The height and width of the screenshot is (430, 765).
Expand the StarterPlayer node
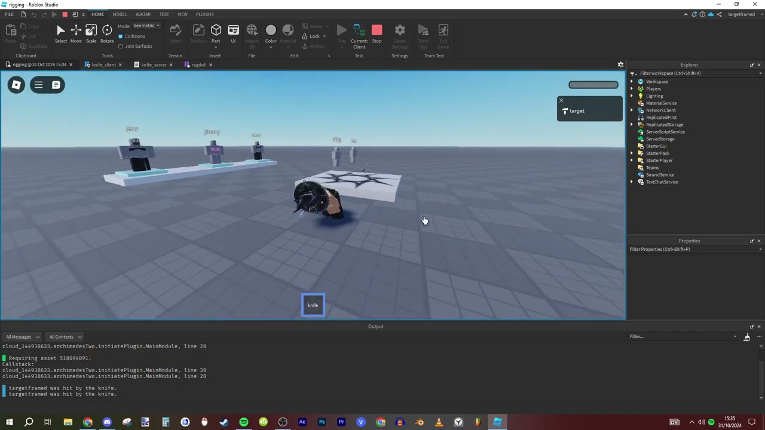(x=632, y=161)
